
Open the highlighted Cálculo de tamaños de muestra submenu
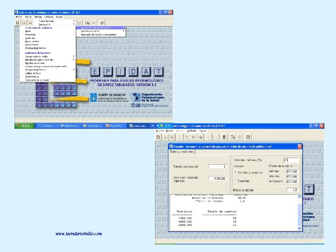tap(101, 28)
